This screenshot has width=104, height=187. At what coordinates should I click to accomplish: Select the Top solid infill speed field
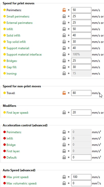pos(81,42)
